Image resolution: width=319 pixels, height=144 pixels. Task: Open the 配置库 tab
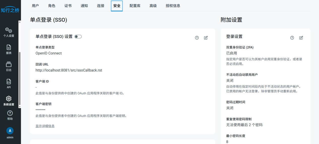(x=135, y=6)
